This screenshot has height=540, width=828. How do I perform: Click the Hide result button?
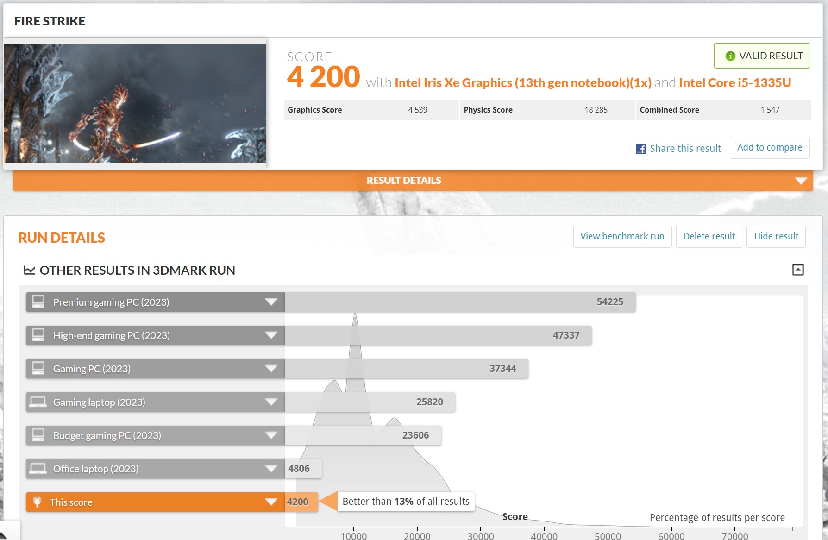coord(776,236)
